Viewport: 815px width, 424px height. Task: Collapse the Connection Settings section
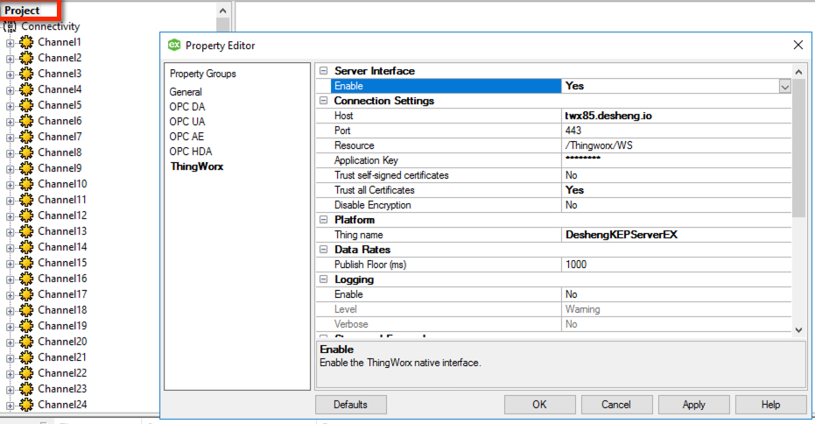point(323,101)
